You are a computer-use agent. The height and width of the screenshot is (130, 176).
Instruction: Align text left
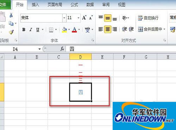click(x=101, y=29)
